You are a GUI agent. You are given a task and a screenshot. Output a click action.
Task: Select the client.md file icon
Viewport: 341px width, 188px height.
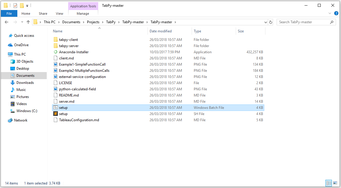pyautogui.click(x=56, y=58)
